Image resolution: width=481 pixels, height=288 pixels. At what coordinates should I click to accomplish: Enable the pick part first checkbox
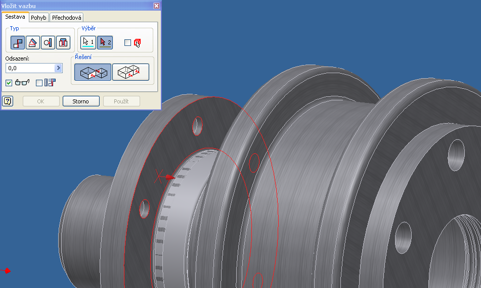[x=127, y=42]
